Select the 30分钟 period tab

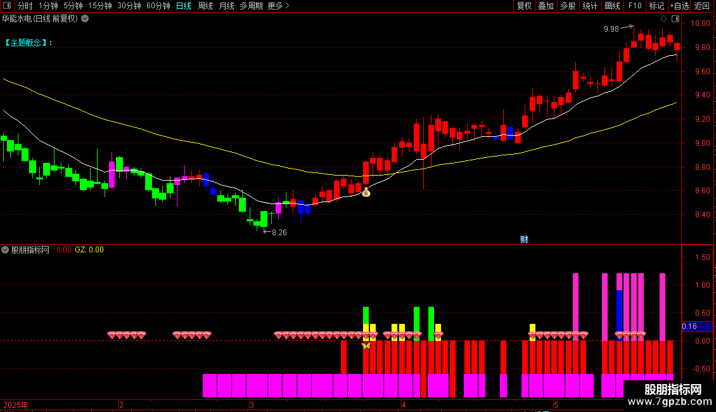[129, 6]
